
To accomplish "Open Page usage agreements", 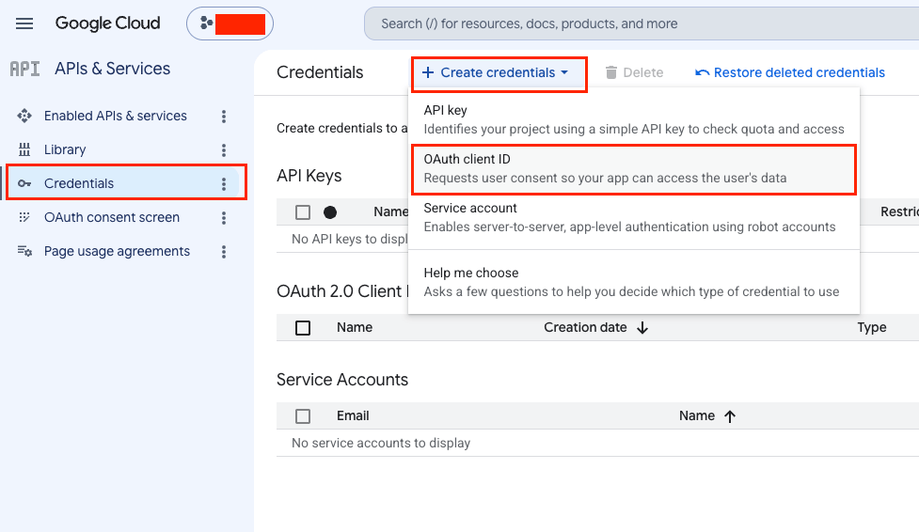I will tap(118, 251).
